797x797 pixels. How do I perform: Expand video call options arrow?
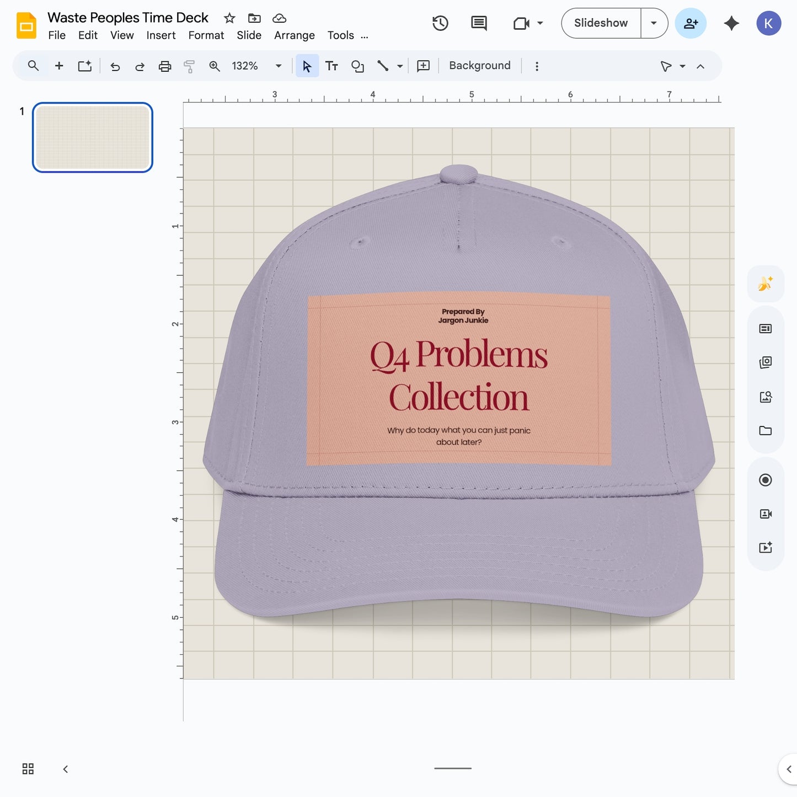pos(540,23)
